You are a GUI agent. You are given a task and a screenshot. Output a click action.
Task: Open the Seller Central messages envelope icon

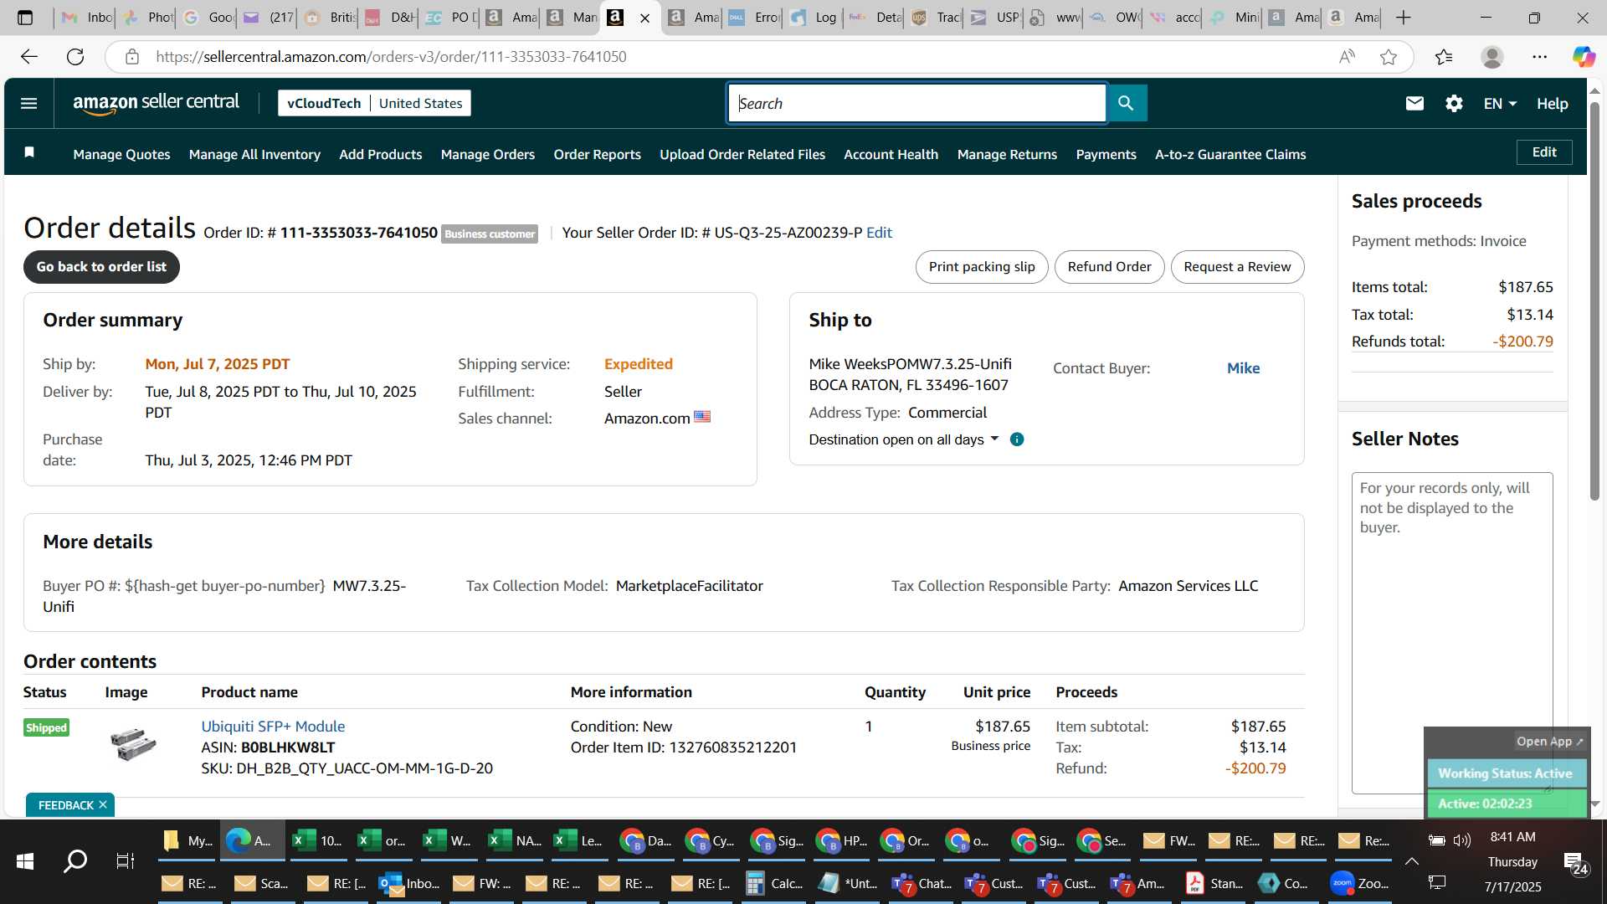tap(1414, 103)
